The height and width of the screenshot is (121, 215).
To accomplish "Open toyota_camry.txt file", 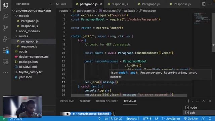I will click(x=31, y=72).
